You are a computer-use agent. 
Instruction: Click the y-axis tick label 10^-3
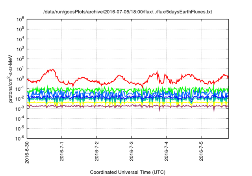pos(20,109)
